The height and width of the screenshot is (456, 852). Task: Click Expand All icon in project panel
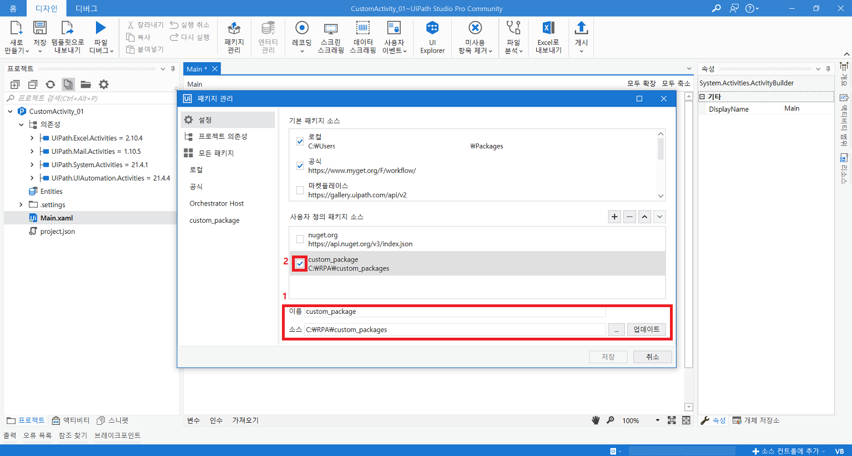click(15, 84)
